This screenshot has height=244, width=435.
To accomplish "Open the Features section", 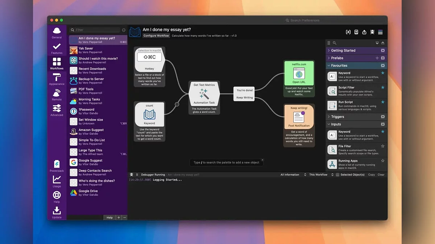I will click(57, 48).
